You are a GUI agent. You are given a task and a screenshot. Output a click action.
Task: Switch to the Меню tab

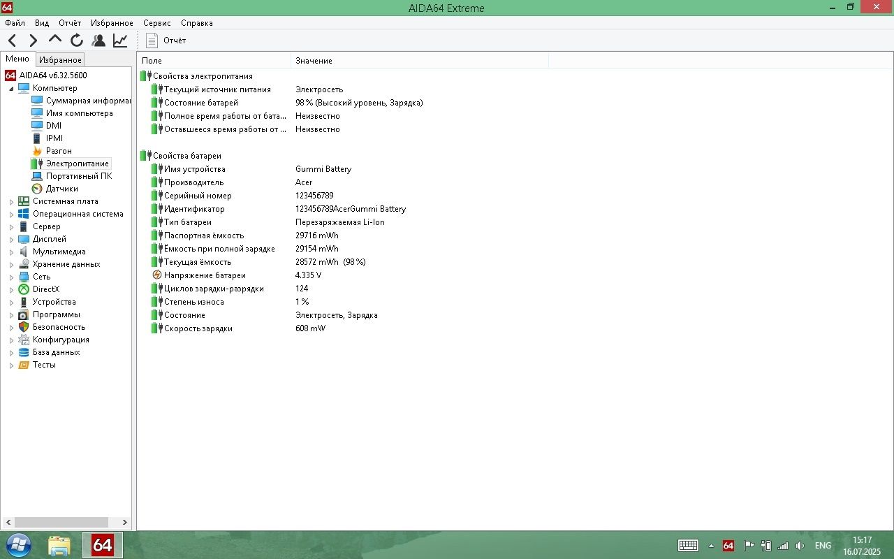(17, 59)
